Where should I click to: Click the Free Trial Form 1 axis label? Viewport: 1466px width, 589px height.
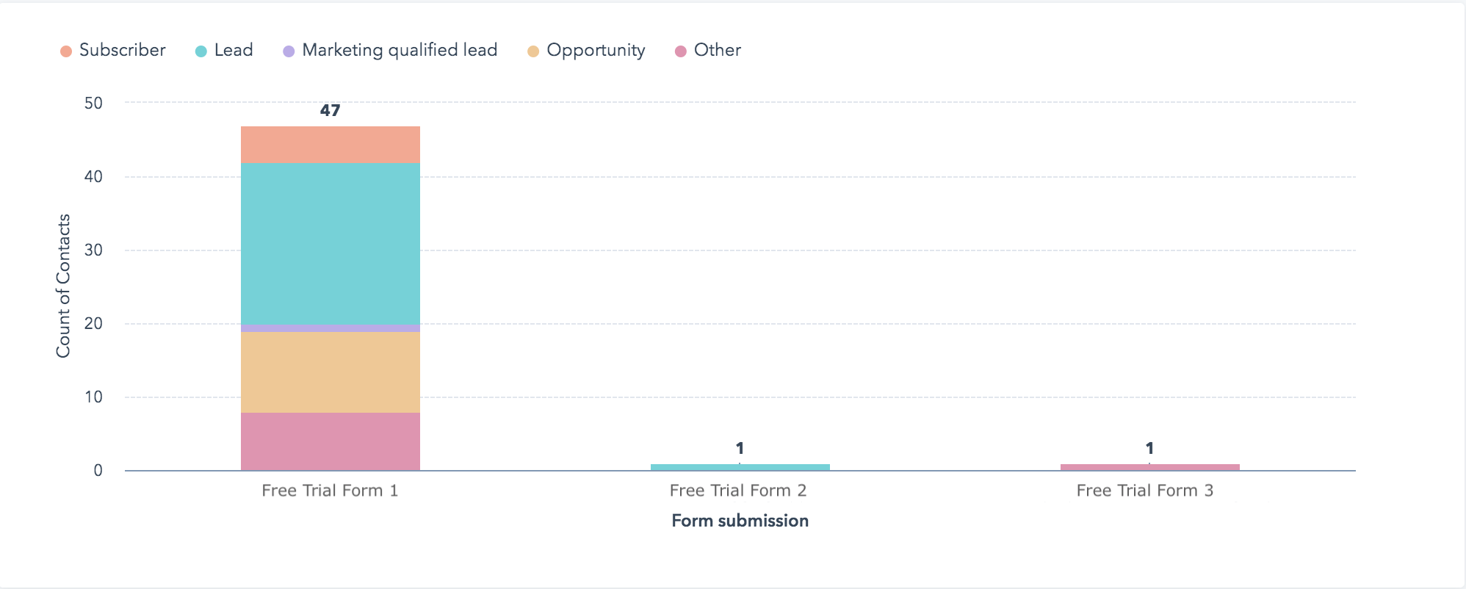click(330, 491)
